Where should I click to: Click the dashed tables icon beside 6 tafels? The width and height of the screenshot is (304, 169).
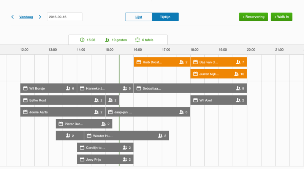point(138,40)
